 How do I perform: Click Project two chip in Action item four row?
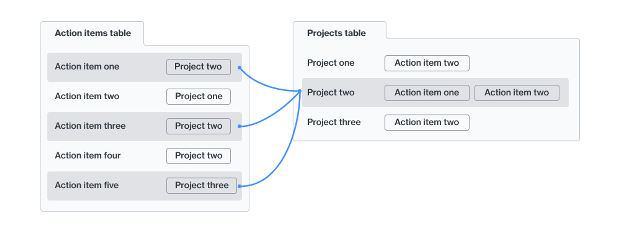198,156
